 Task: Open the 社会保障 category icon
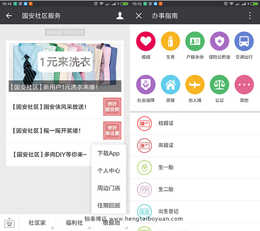click(146, 85)
